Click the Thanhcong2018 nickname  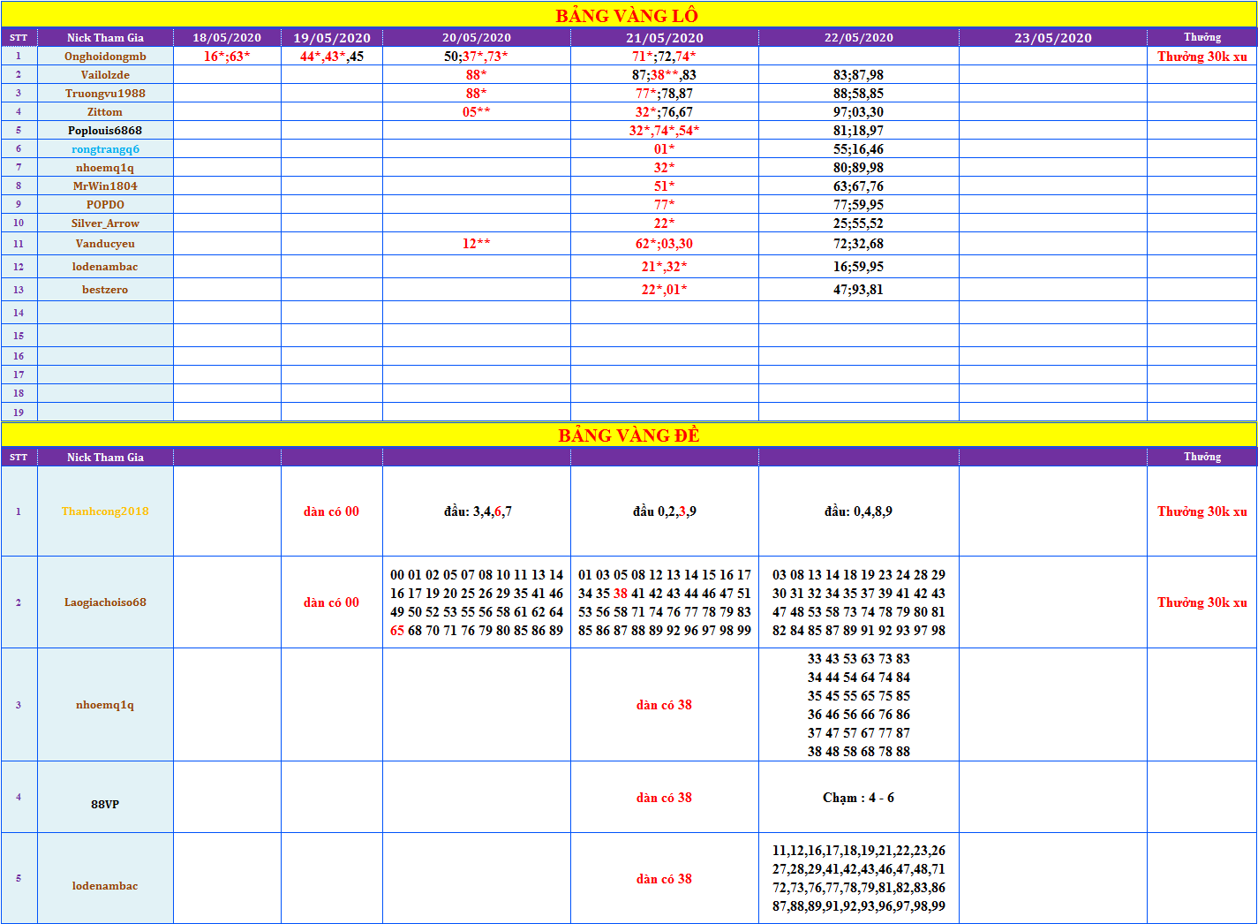(105, 511)
